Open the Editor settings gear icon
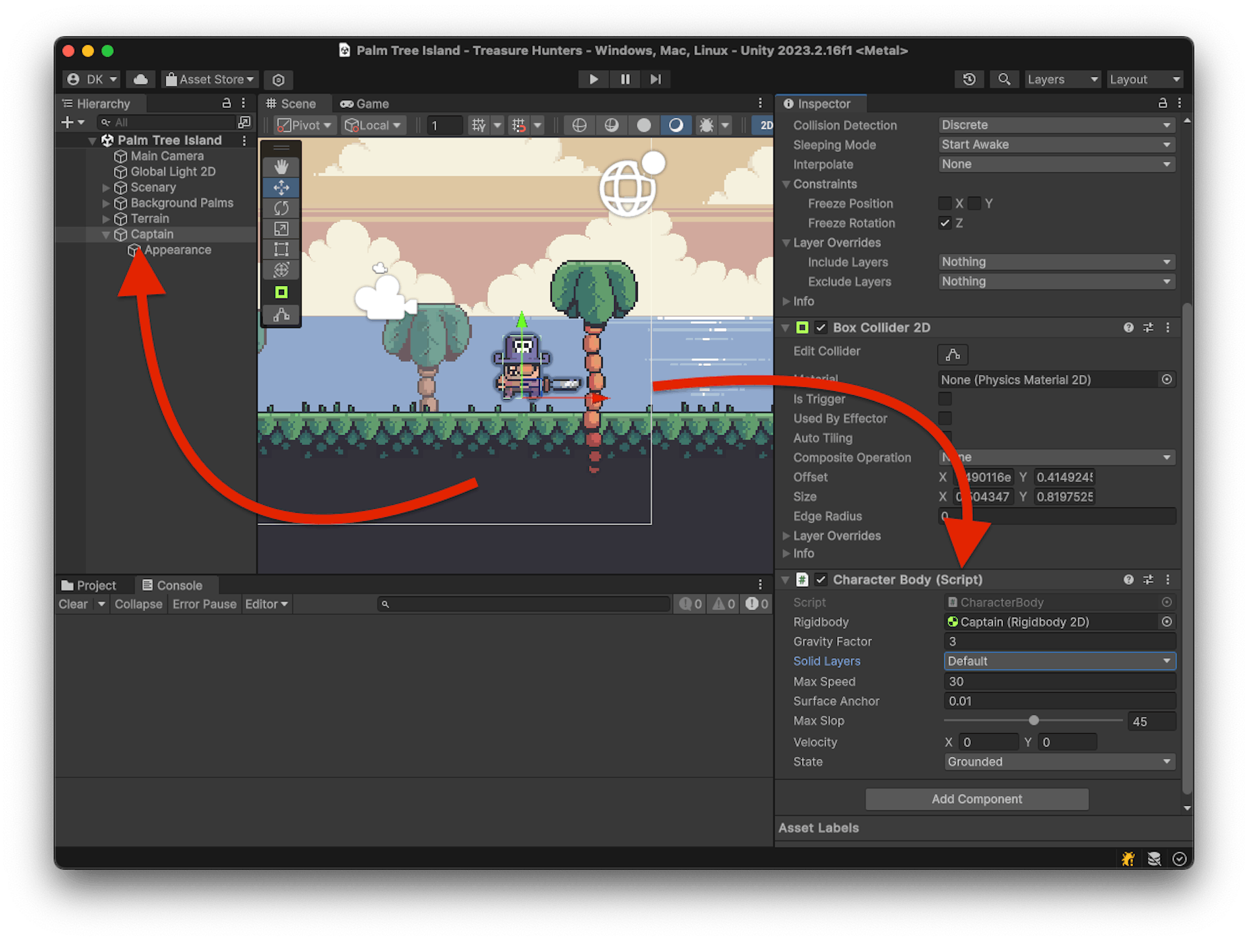This screenshot has height=941, width=1248. tap(278, 79)
